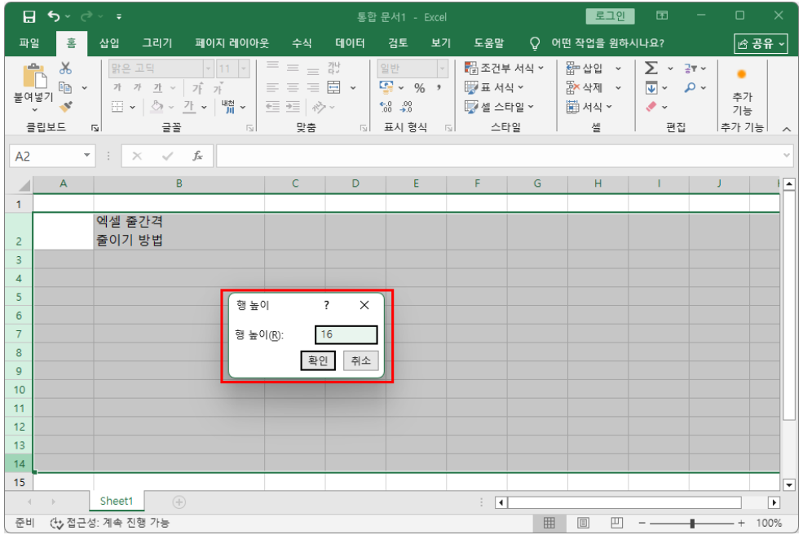The image size is (803, 535).
Task: Click the add-ins (추가 기능) icon
Action: 741,75
